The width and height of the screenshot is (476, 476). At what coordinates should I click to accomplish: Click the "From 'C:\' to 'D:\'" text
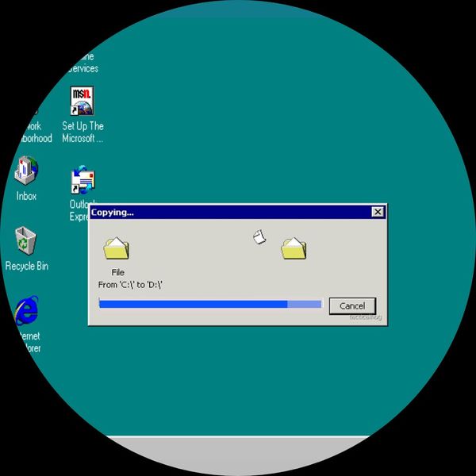tap(130, 285)
